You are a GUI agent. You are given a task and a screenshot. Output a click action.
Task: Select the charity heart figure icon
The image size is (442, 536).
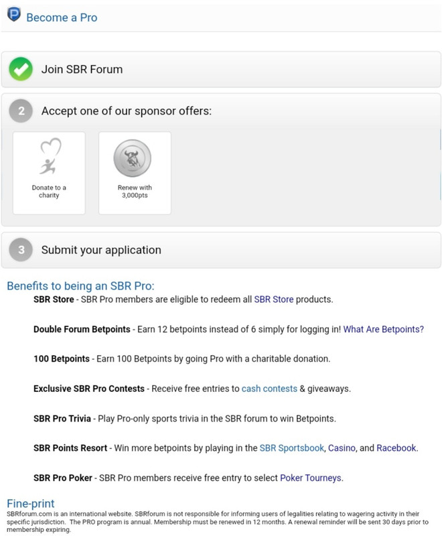pyautogui.click(x=50, y=156)
